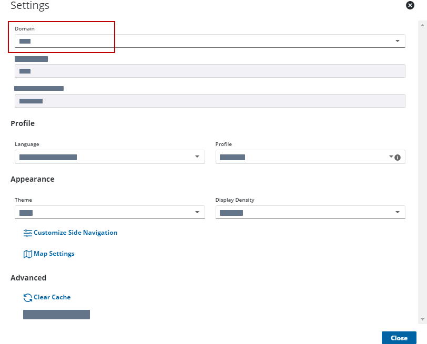
Task: Click the Display Density field's current value
Action: click(x=231, y=213)
